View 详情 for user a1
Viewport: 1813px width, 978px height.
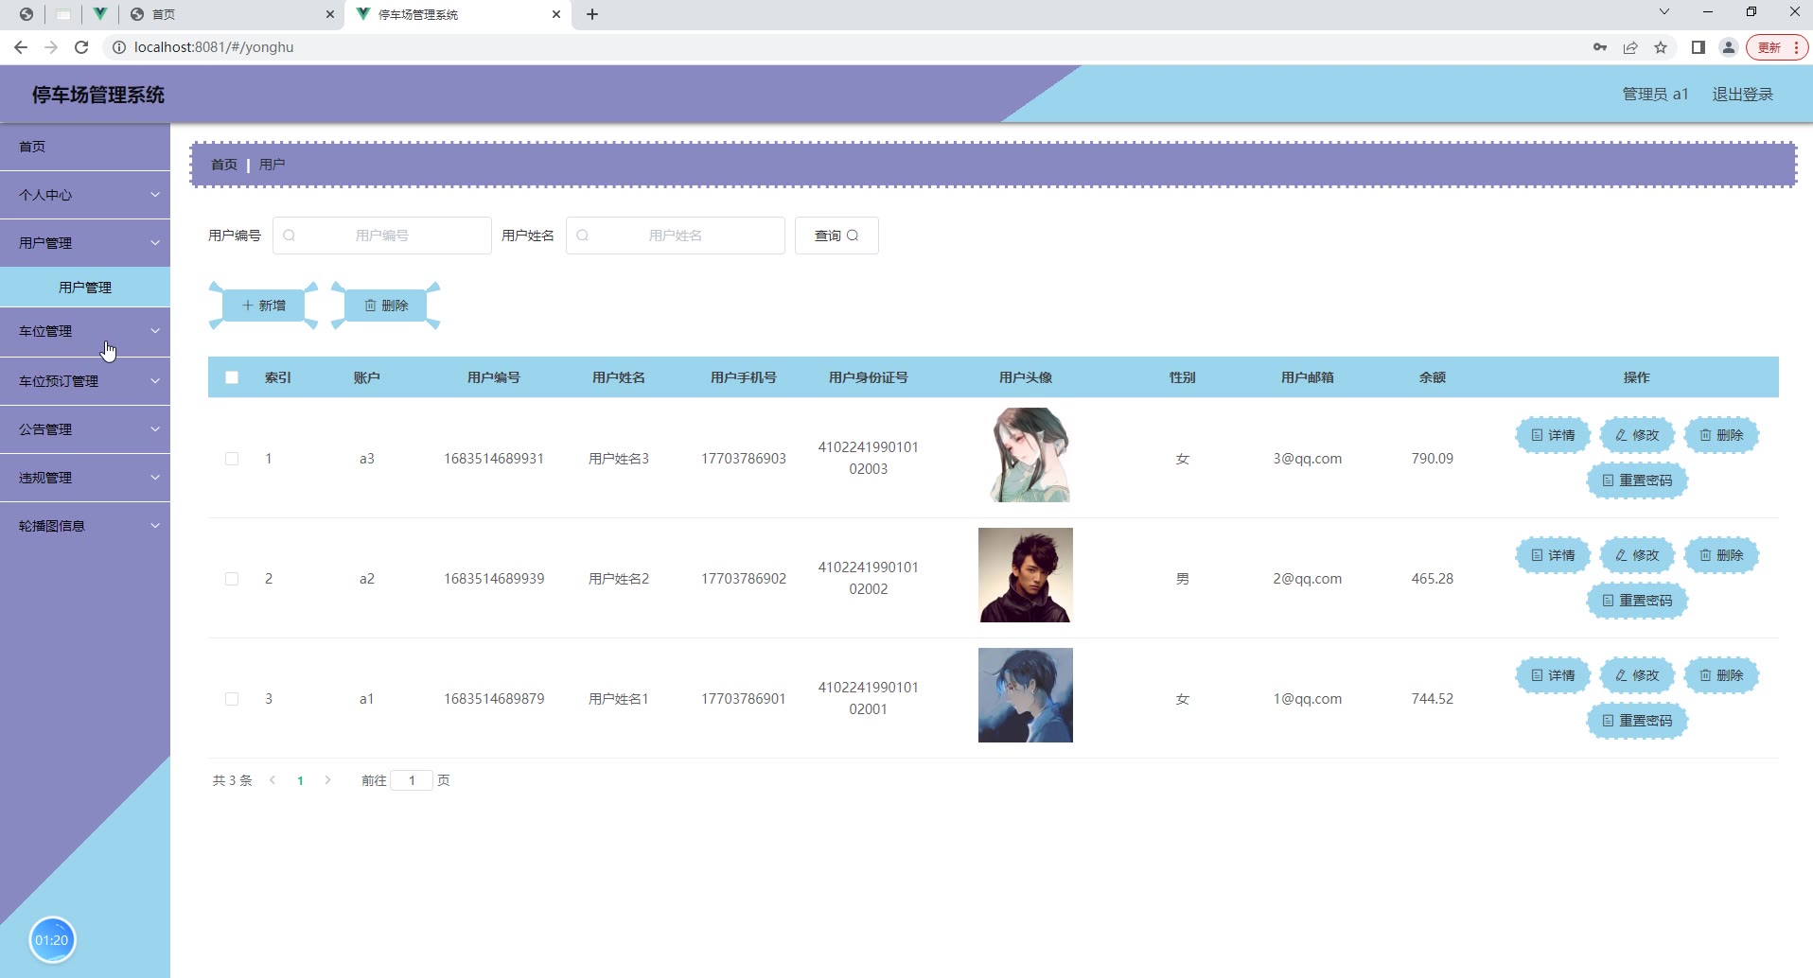pyautogui.click(x=1553, y=675)
